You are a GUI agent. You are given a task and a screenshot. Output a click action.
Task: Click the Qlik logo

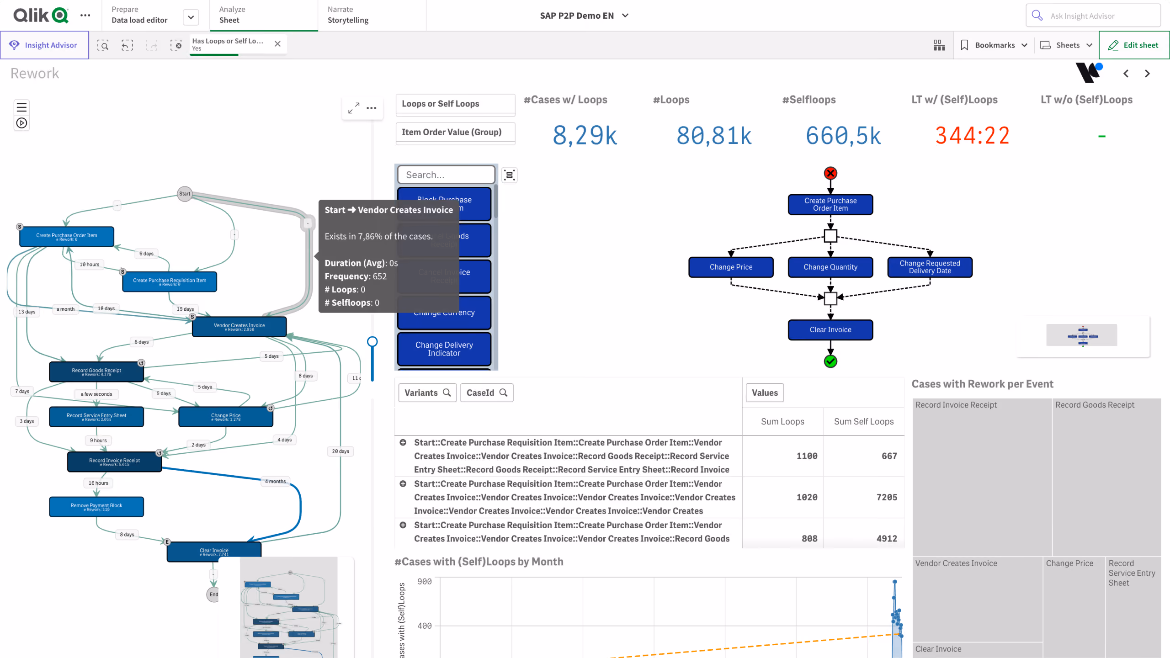point(41,15)
